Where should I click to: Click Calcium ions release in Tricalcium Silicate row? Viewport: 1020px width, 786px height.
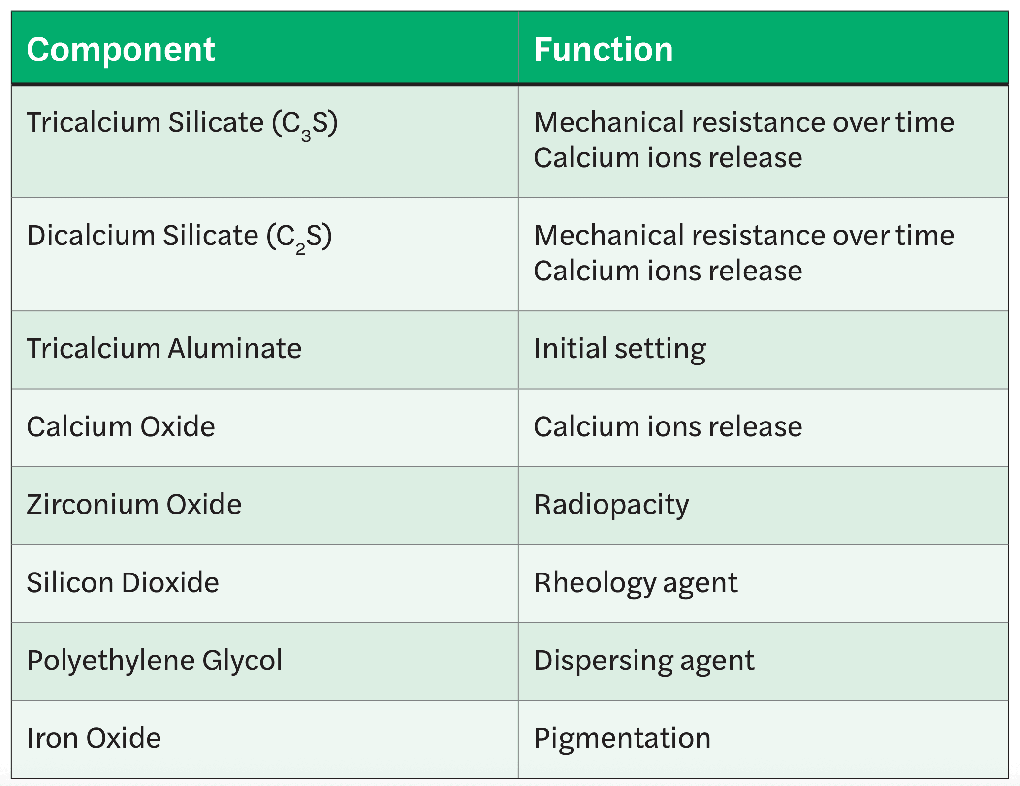pos(668,158)
